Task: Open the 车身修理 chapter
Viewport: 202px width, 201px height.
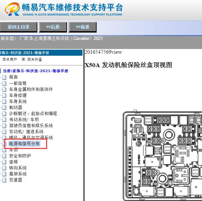Action: [18, 95]
